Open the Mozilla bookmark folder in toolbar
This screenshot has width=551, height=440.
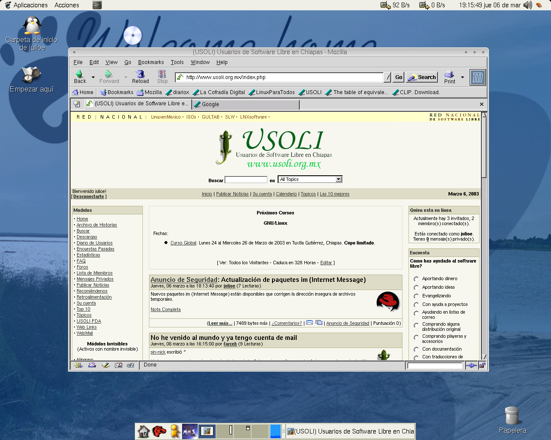tap(149, 92)
